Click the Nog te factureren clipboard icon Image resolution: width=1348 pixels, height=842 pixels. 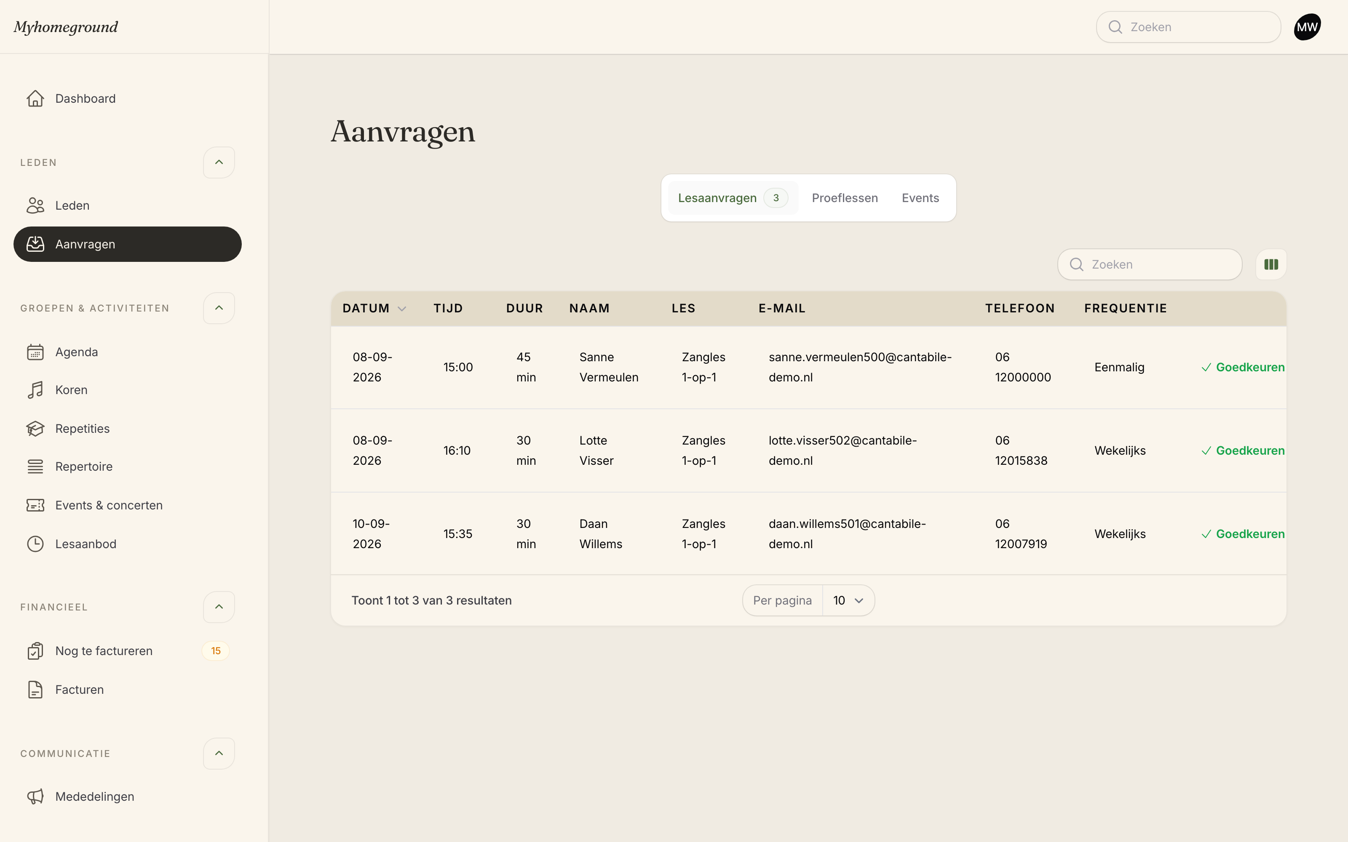pyautogui.click(x=35, y=651)
